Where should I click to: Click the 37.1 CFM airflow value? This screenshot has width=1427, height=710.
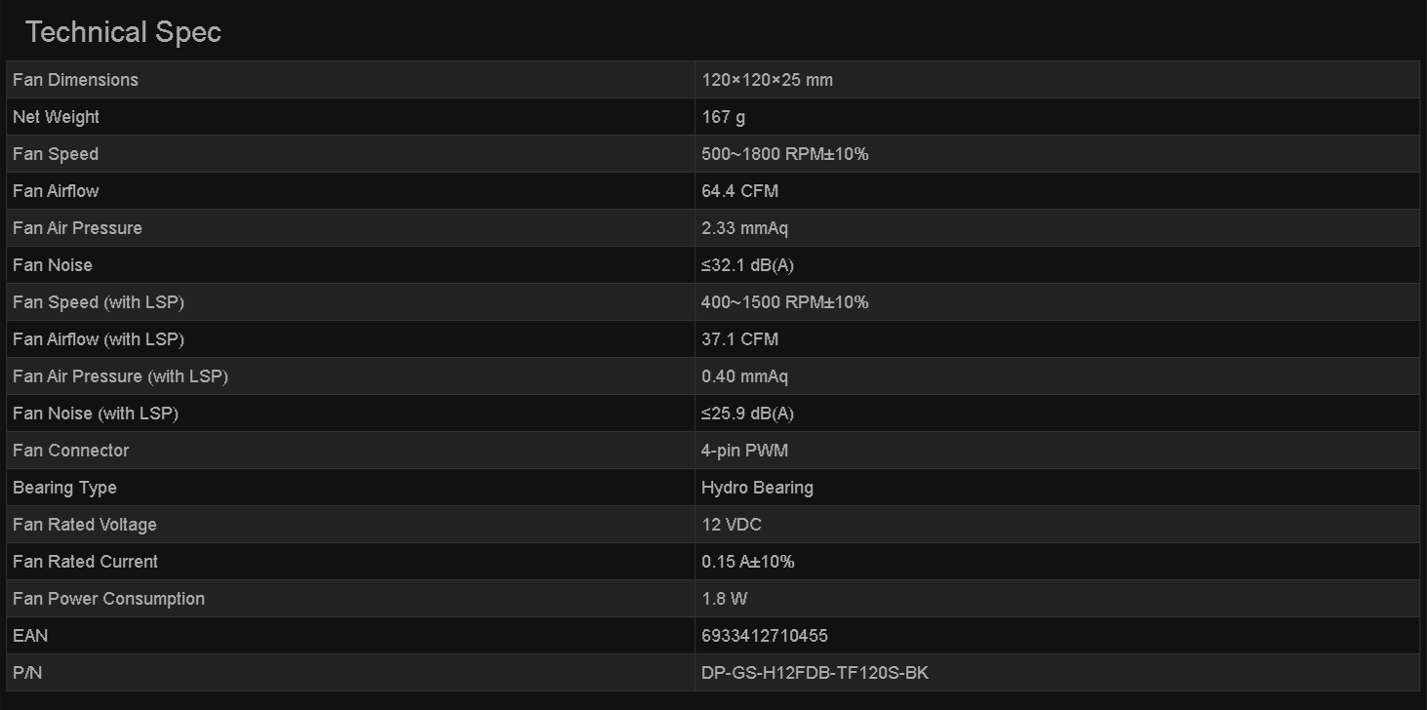pyautogui.click(x=739, y=339)
